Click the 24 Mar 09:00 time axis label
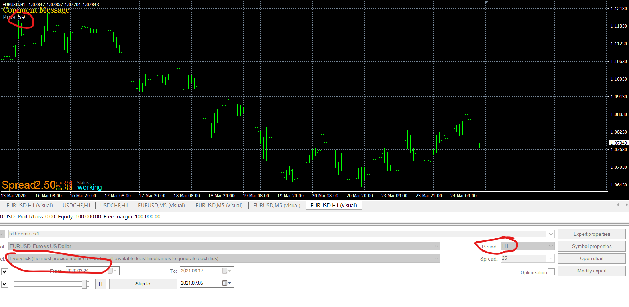Image resolution: width=629 pixels, height=307 pixels. (463, 196)
